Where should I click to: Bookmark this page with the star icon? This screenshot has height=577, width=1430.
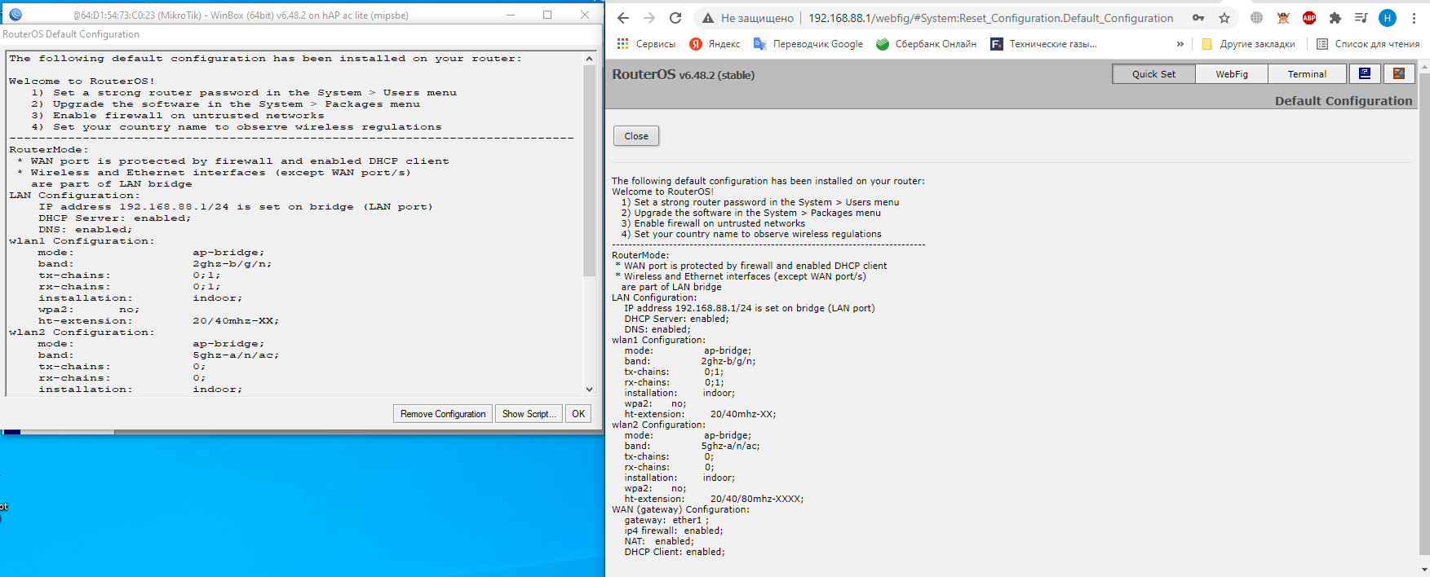(x=1224, y=18)
